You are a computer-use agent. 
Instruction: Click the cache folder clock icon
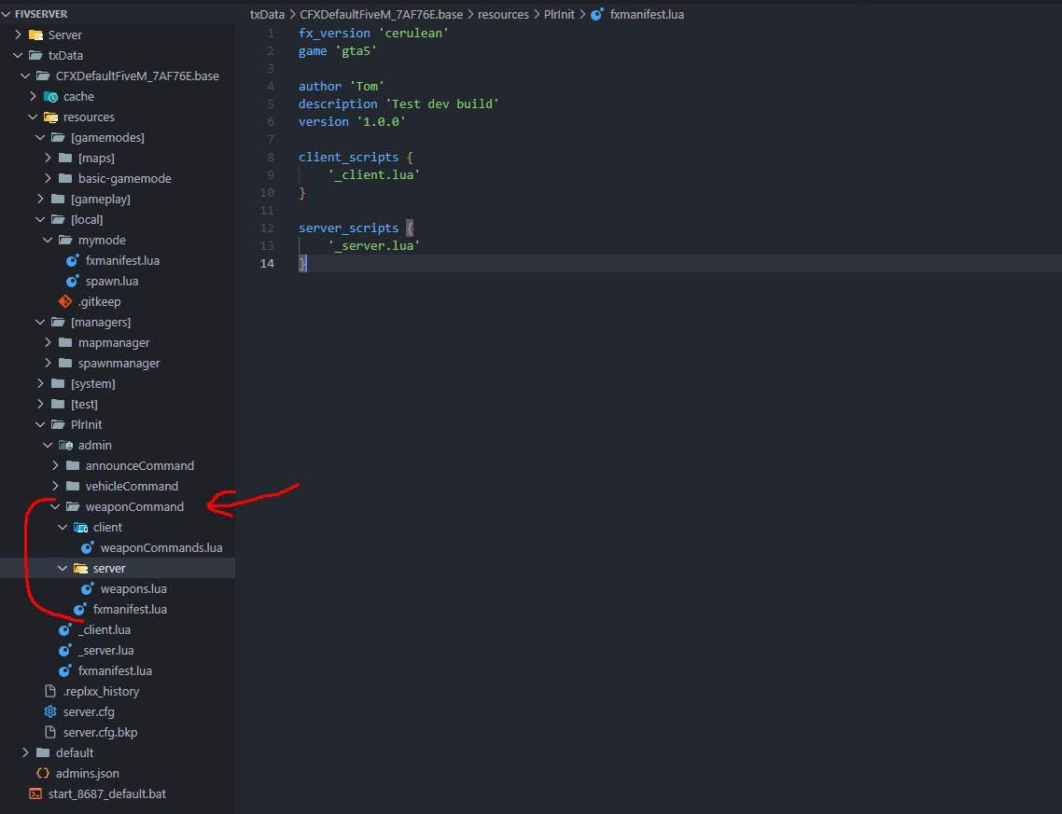click(x=50, y=96)
